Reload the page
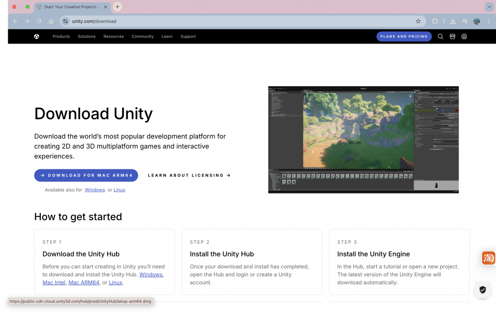The width and height of the screenshot is (496, 314). click(x=39, y=21)
